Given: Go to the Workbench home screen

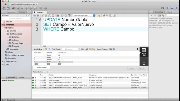Looking at the screenshot, I should pos(5,4).
